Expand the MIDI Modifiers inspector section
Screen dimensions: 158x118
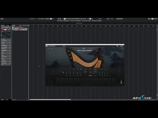click(x=6, y=50)
